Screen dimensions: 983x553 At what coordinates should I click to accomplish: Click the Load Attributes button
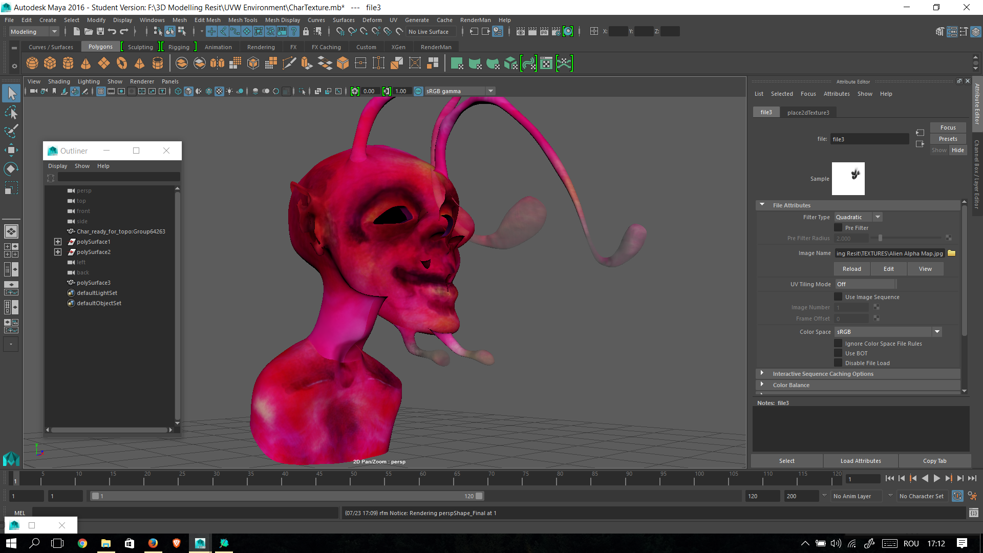(861, 461)
